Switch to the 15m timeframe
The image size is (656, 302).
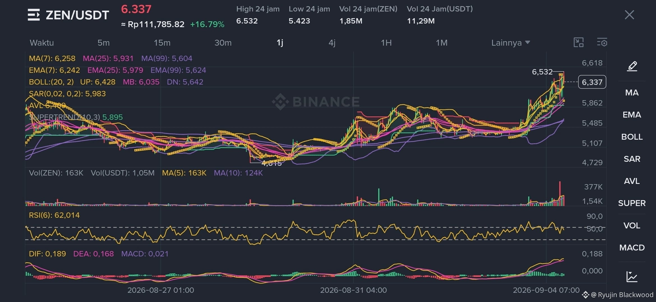(162, 43)
